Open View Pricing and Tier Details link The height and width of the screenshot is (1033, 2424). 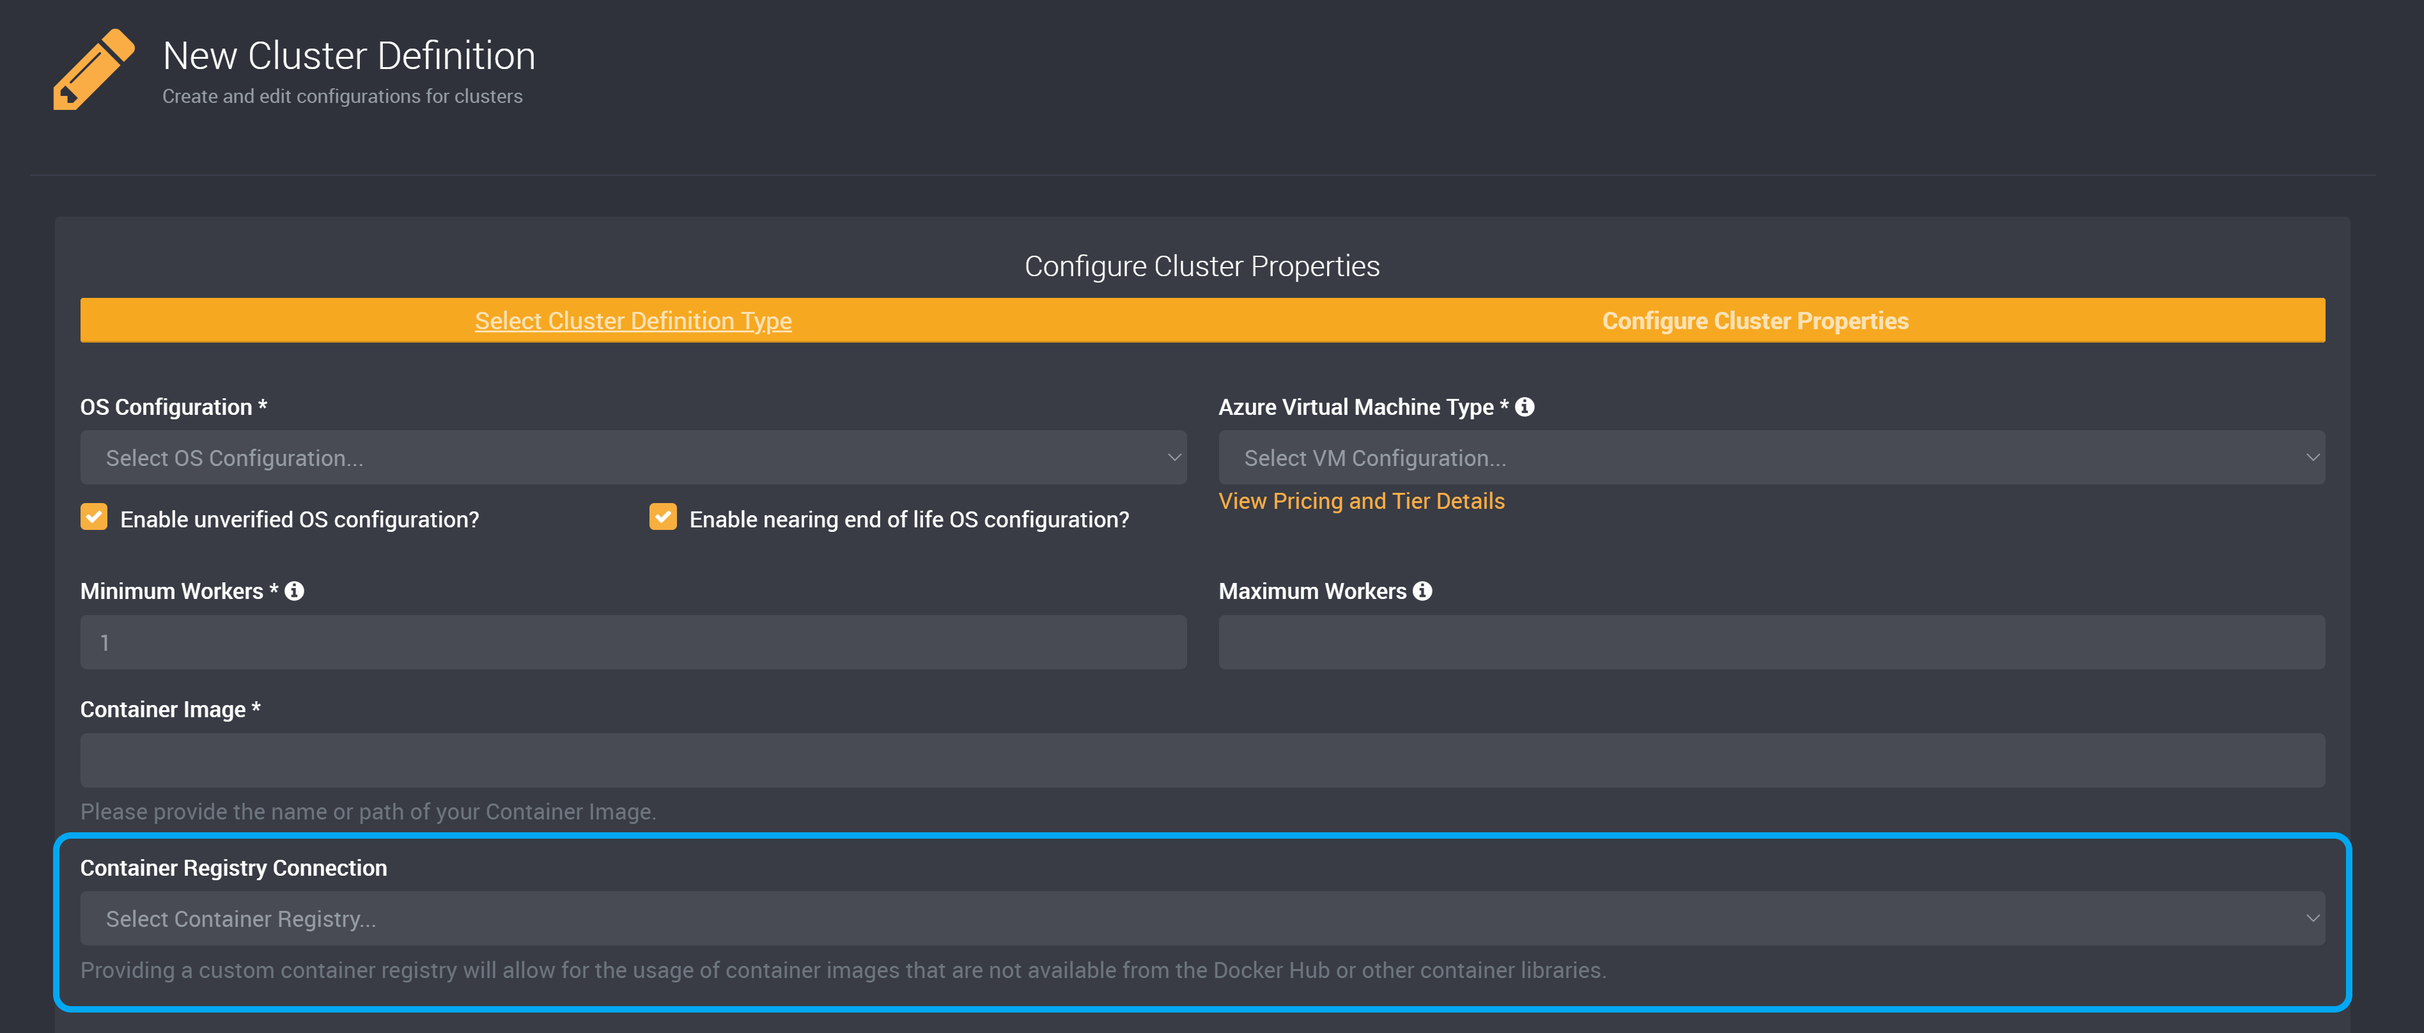[1362, 501]
